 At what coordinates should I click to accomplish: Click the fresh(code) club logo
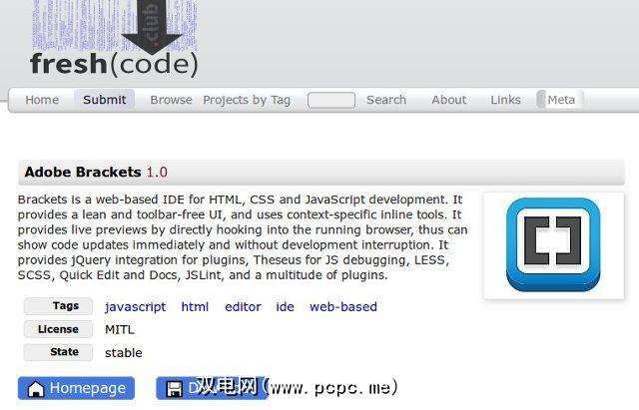(114, 40)
